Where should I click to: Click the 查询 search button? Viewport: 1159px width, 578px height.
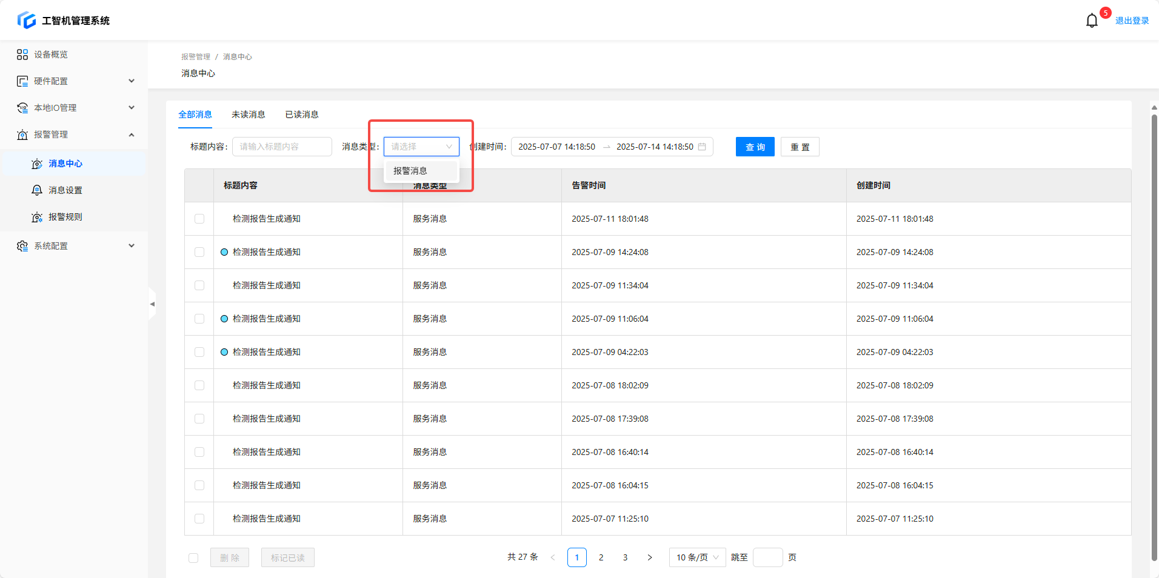click(755, 147)
